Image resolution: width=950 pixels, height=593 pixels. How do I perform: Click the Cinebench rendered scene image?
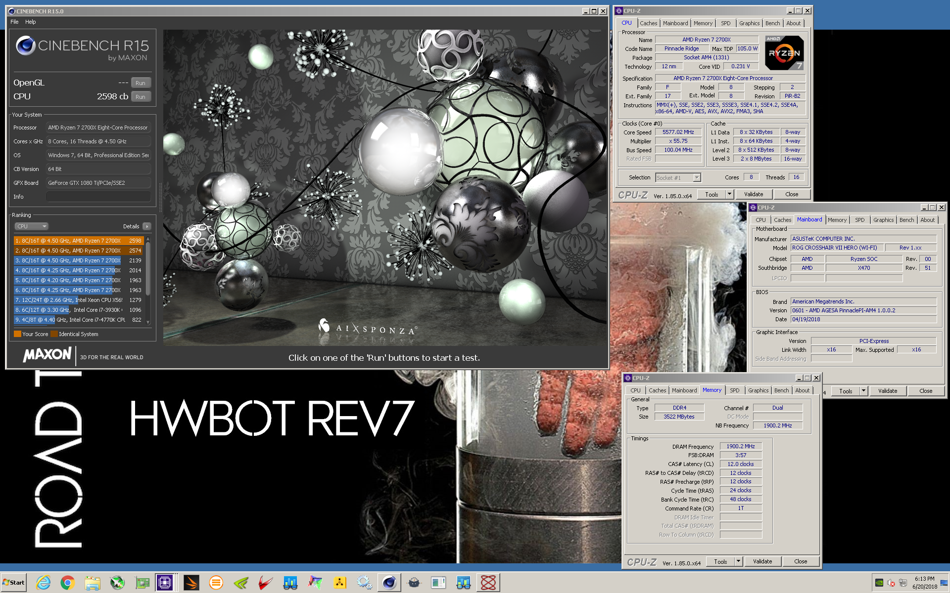click(385, 188)
